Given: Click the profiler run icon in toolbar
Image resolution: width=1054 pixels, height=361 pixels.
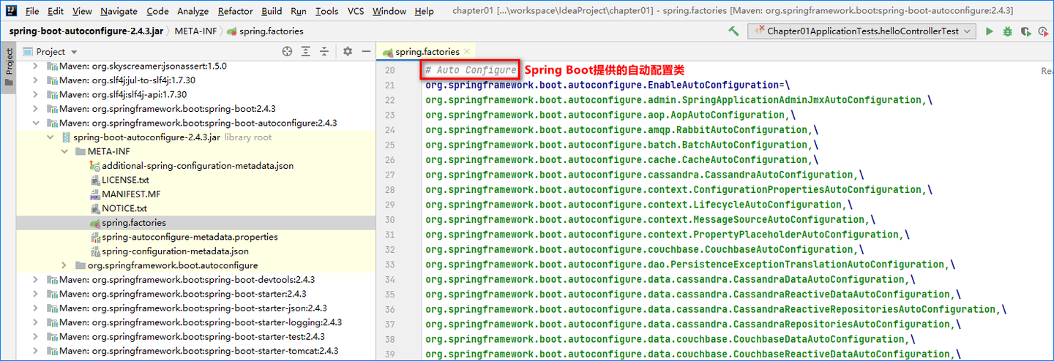Looking at the screenshot, I should 1044,31.
